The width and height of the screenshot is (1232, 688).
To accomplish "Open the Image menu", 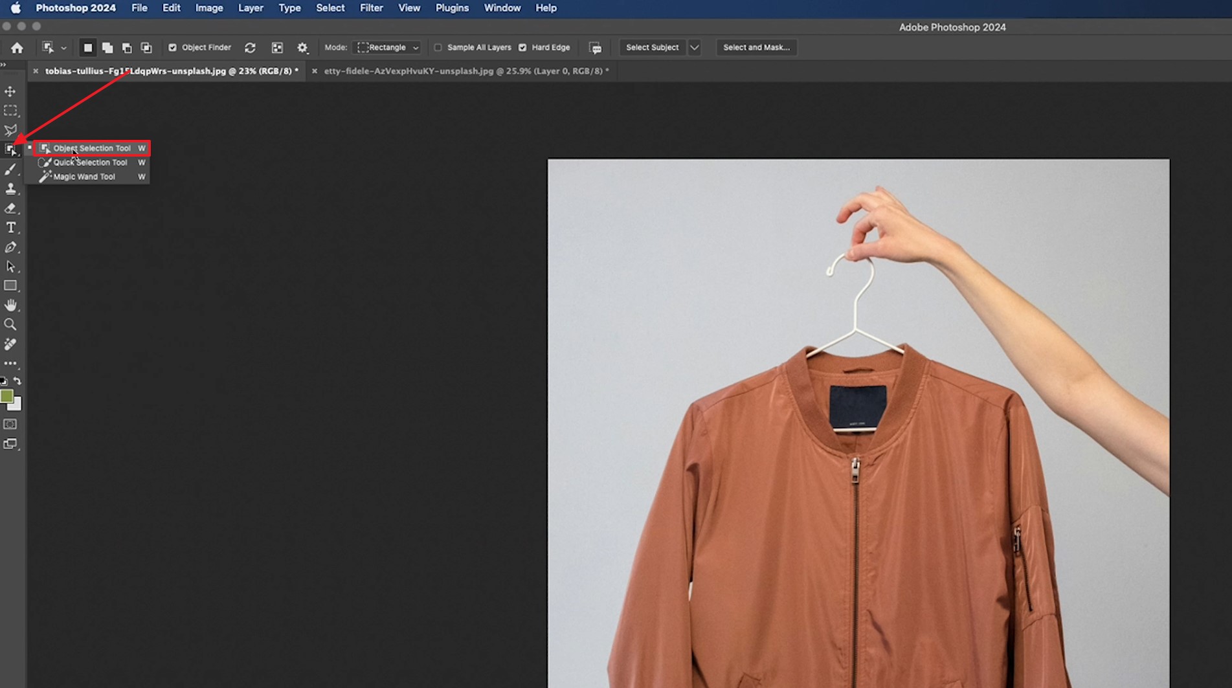I will 209,8.
